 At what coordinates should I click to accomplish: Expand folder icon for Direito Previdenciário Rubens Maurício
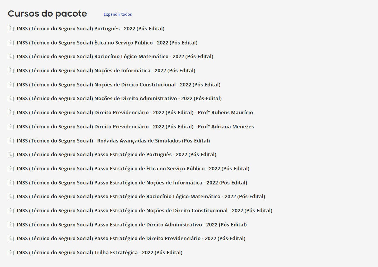click(11, 112)
